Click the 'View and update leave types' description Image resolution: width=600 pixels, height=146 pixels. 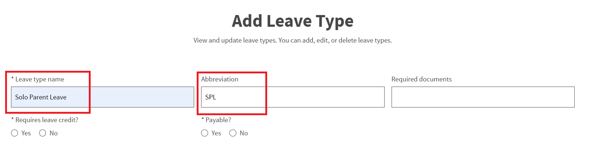[x=293, y=40]
